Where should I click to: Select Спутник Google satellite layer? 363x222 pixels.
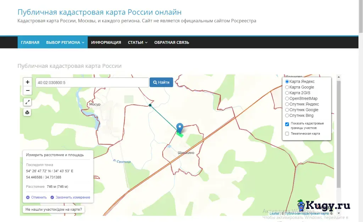(x=287, y=110)
